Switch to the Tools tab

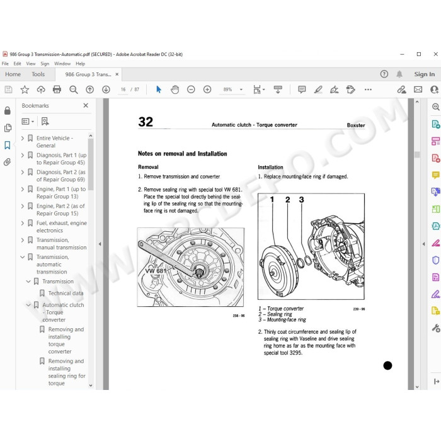pyautogui.click(x=38, y=74)
